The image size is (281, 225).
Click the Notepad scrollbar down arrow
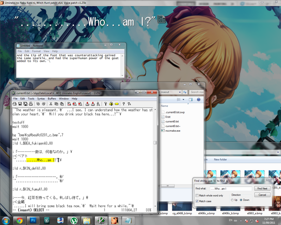[x=122, y=75]
